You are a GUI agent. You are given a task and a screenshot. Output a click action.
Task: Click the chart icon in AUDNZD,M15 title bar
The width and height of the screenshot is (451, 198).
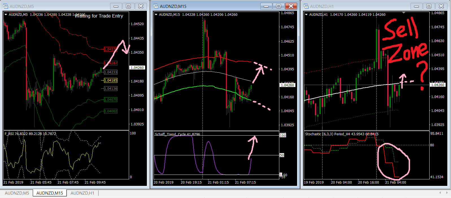pyautogui.click(x=156, y=6)
